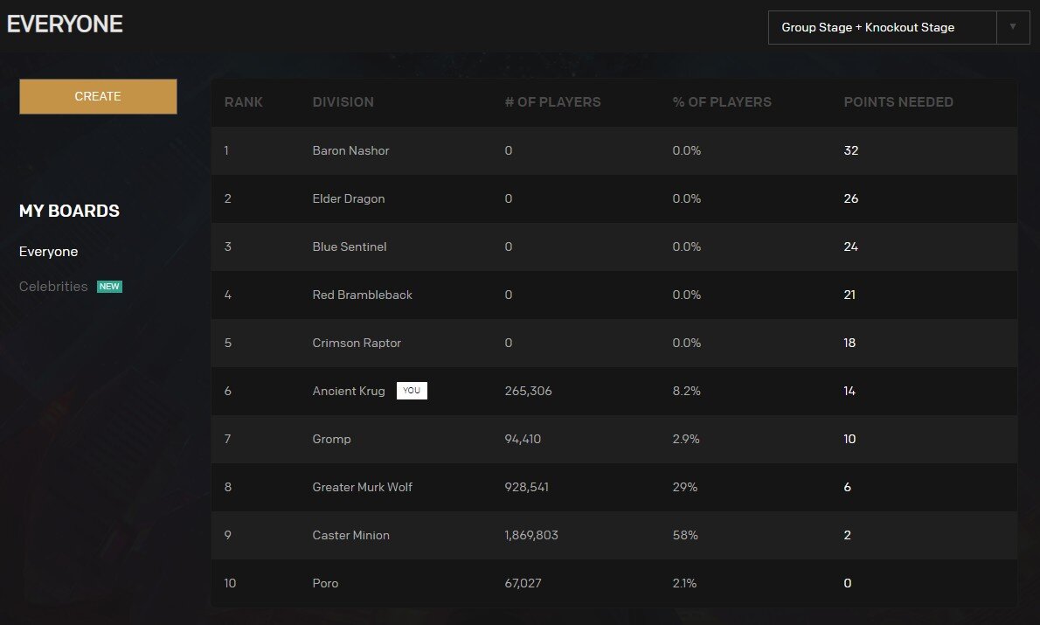Viewport: 1040px width, 625px height.
Task: Open the Poro division row
Action: tap(325, 583)
